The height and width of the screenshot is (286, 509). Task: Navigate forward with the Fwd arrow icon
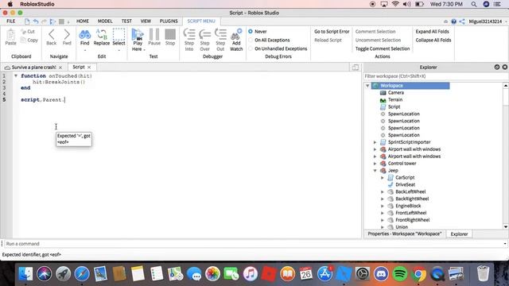(67, 34)
